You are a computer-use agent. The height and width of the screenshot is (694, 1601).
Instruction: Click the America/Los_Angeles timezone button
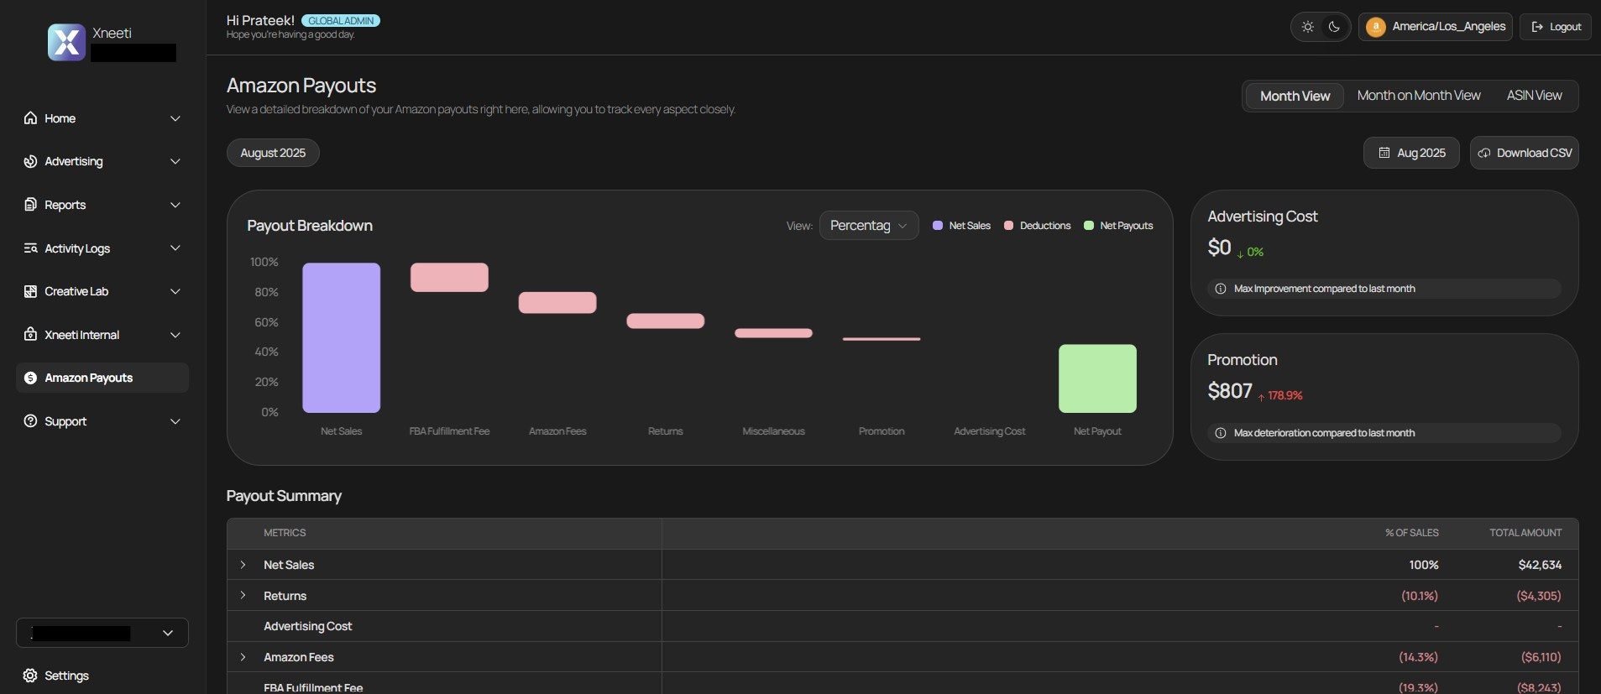tap(1436, 27)
